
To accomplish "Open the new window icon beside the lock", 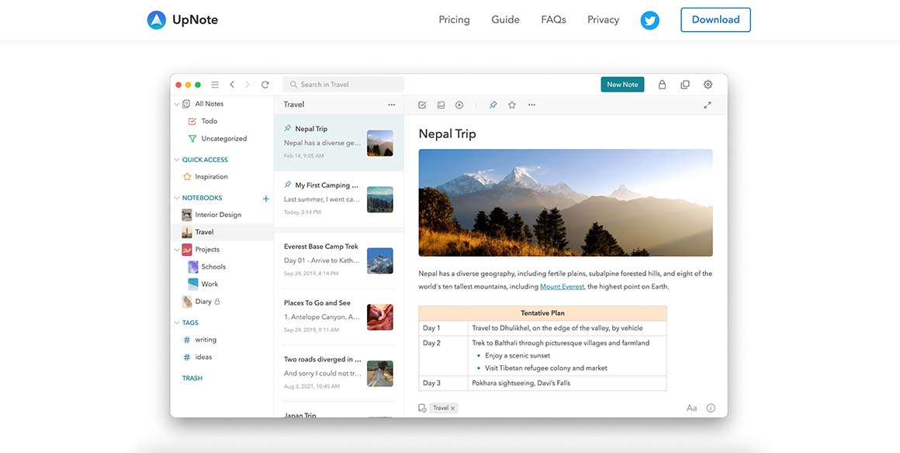I will click(x=684, y=85).
